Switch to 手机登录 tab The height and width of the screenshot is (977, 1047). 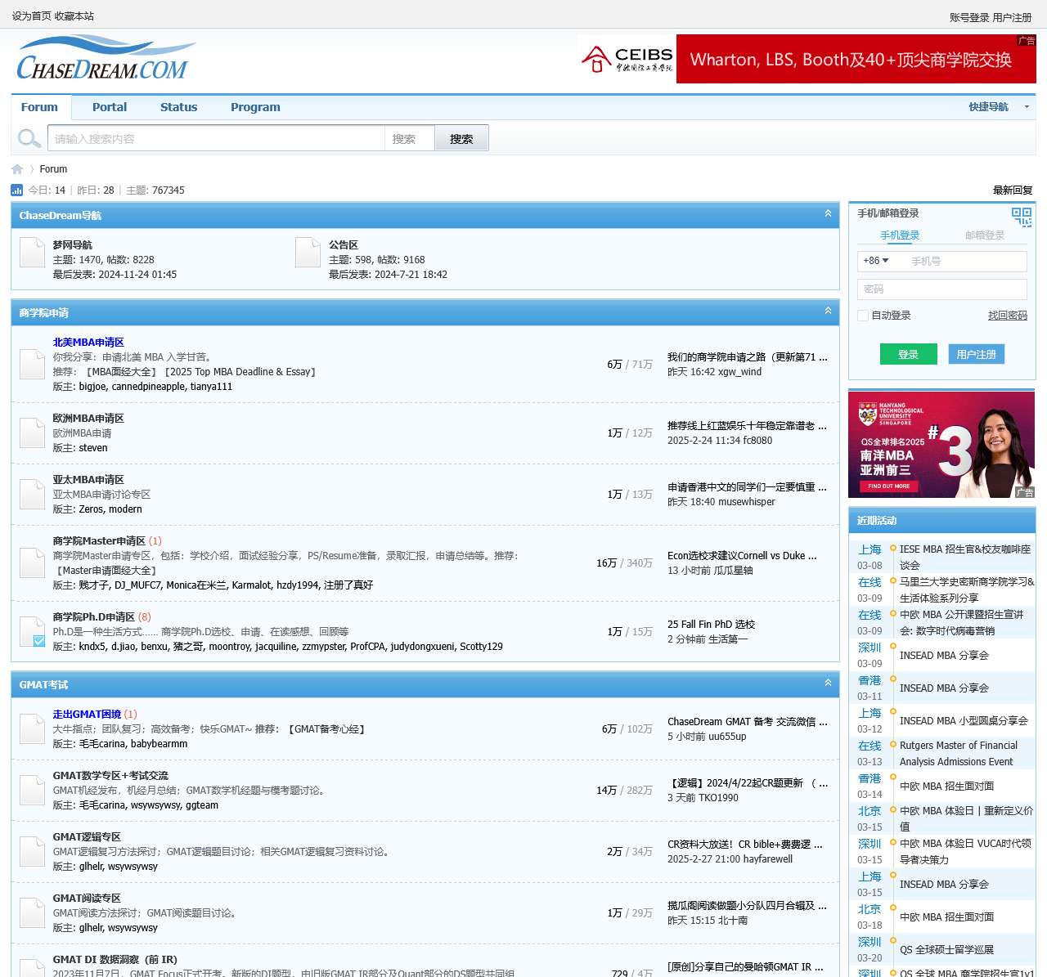coord(900,235)
